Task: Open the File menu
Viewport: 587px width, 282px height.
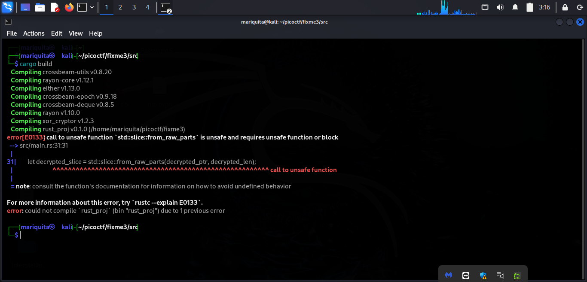Action: (11, 33)
